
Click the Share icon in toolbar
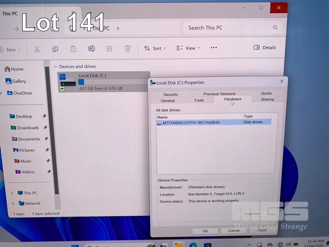coord(109,49)
